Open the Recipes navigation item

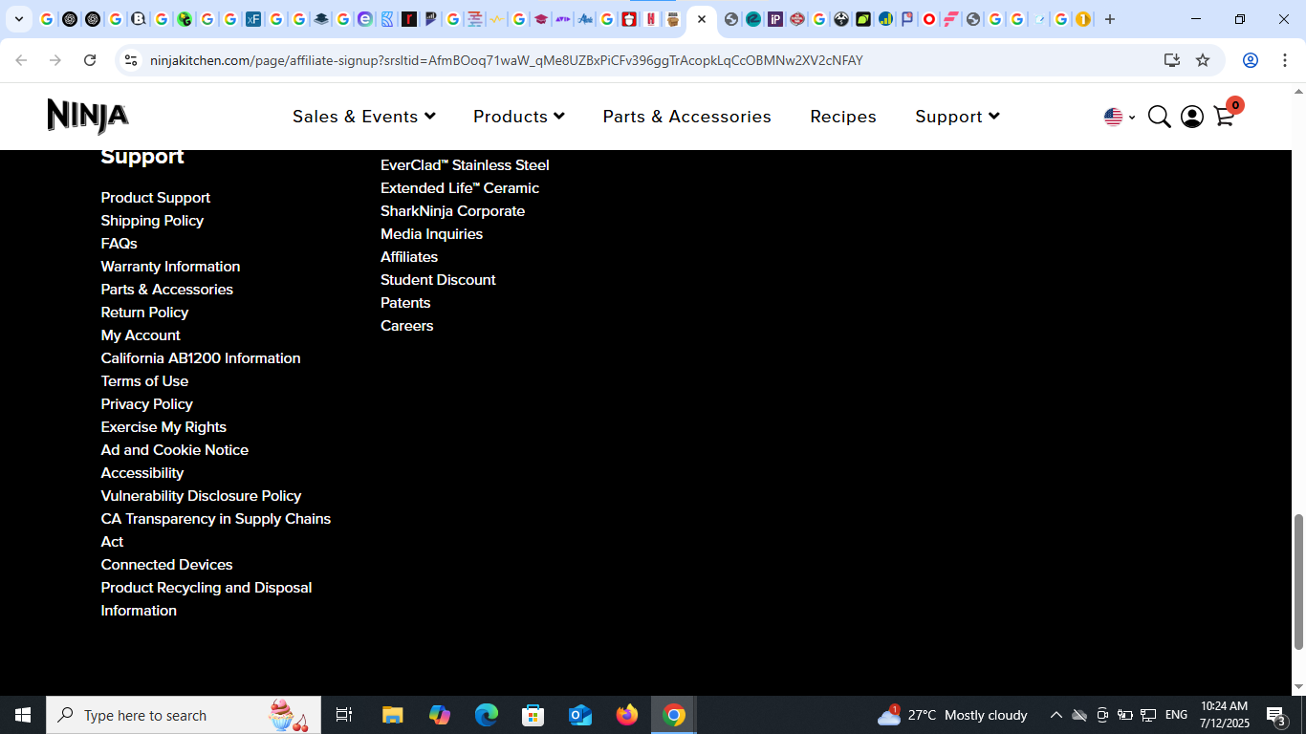coord(843,117)
